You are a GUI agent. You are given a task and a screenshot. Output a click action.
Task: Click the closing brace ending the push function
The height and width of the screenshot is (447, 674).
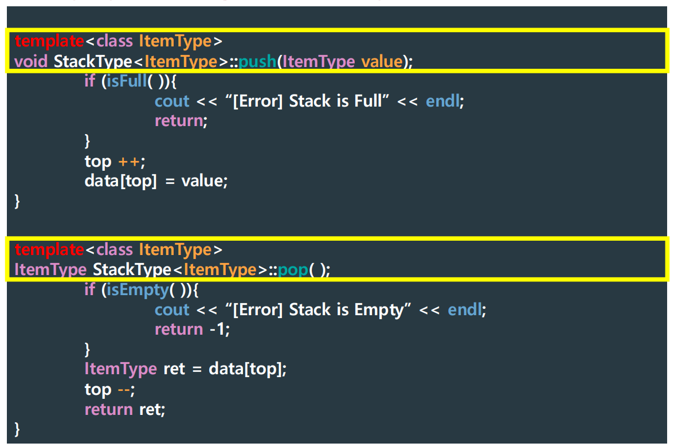pos(17,201)
